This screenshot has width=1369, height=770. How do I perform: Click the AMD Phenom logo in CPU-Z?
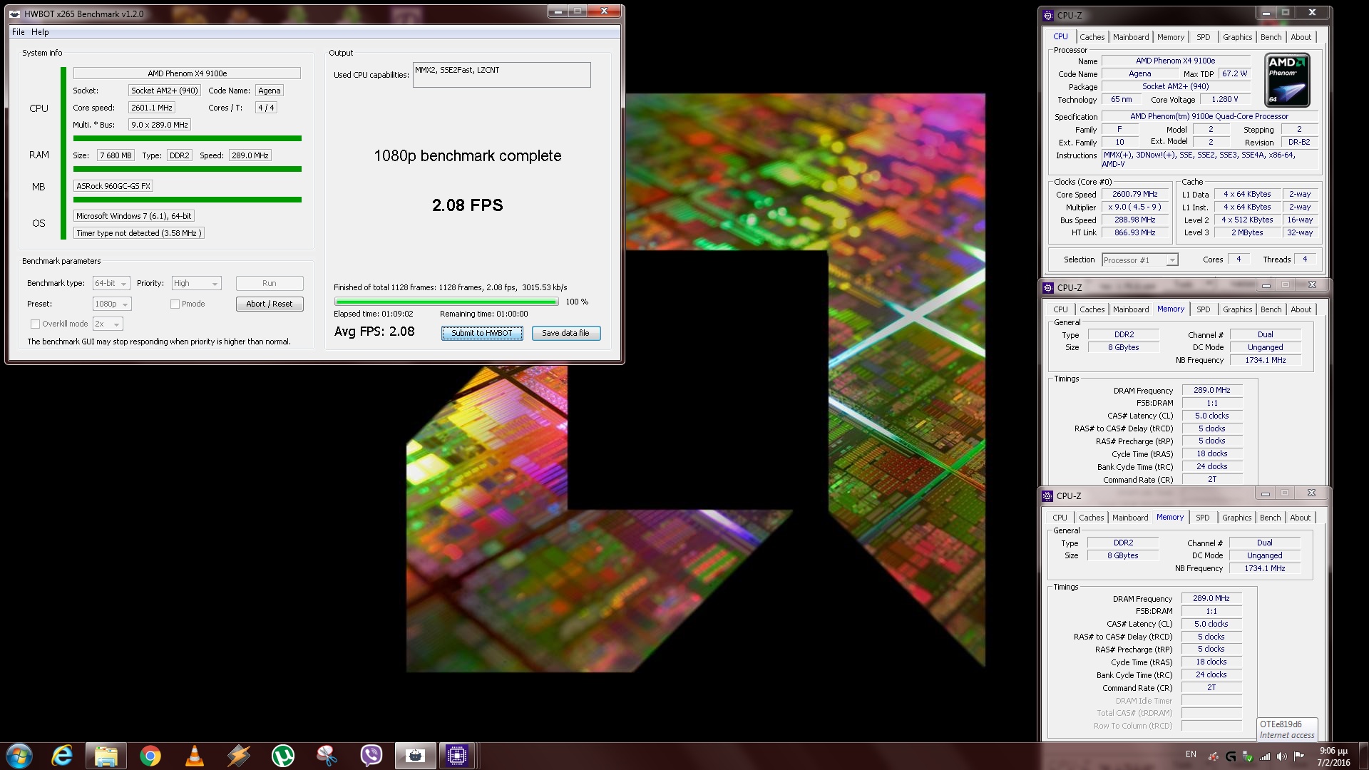(1288, 81)
